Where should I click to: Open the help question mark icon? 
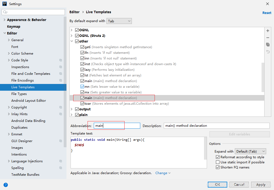tap(6, 185)
